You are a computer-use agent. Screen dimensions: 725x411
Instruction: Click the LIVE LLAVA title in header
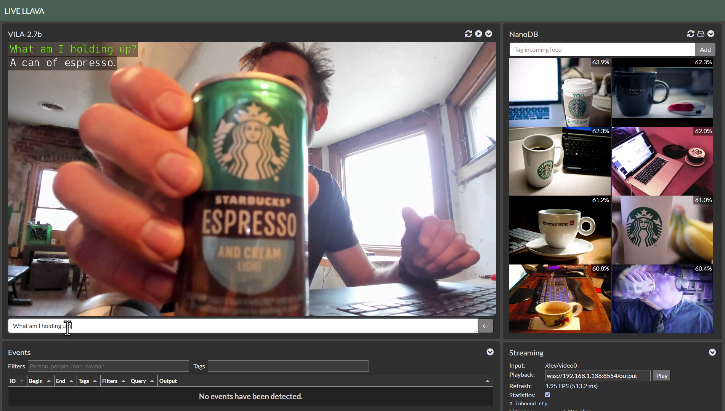point(24,11)
